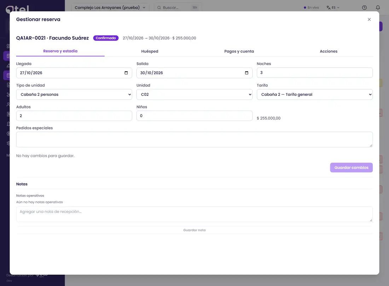The width and height of the screenshot is (389, 286).
Task: Click the reservation title QA1AR-0021 · Facundo Suárez
Action: (x=52, y=38)
